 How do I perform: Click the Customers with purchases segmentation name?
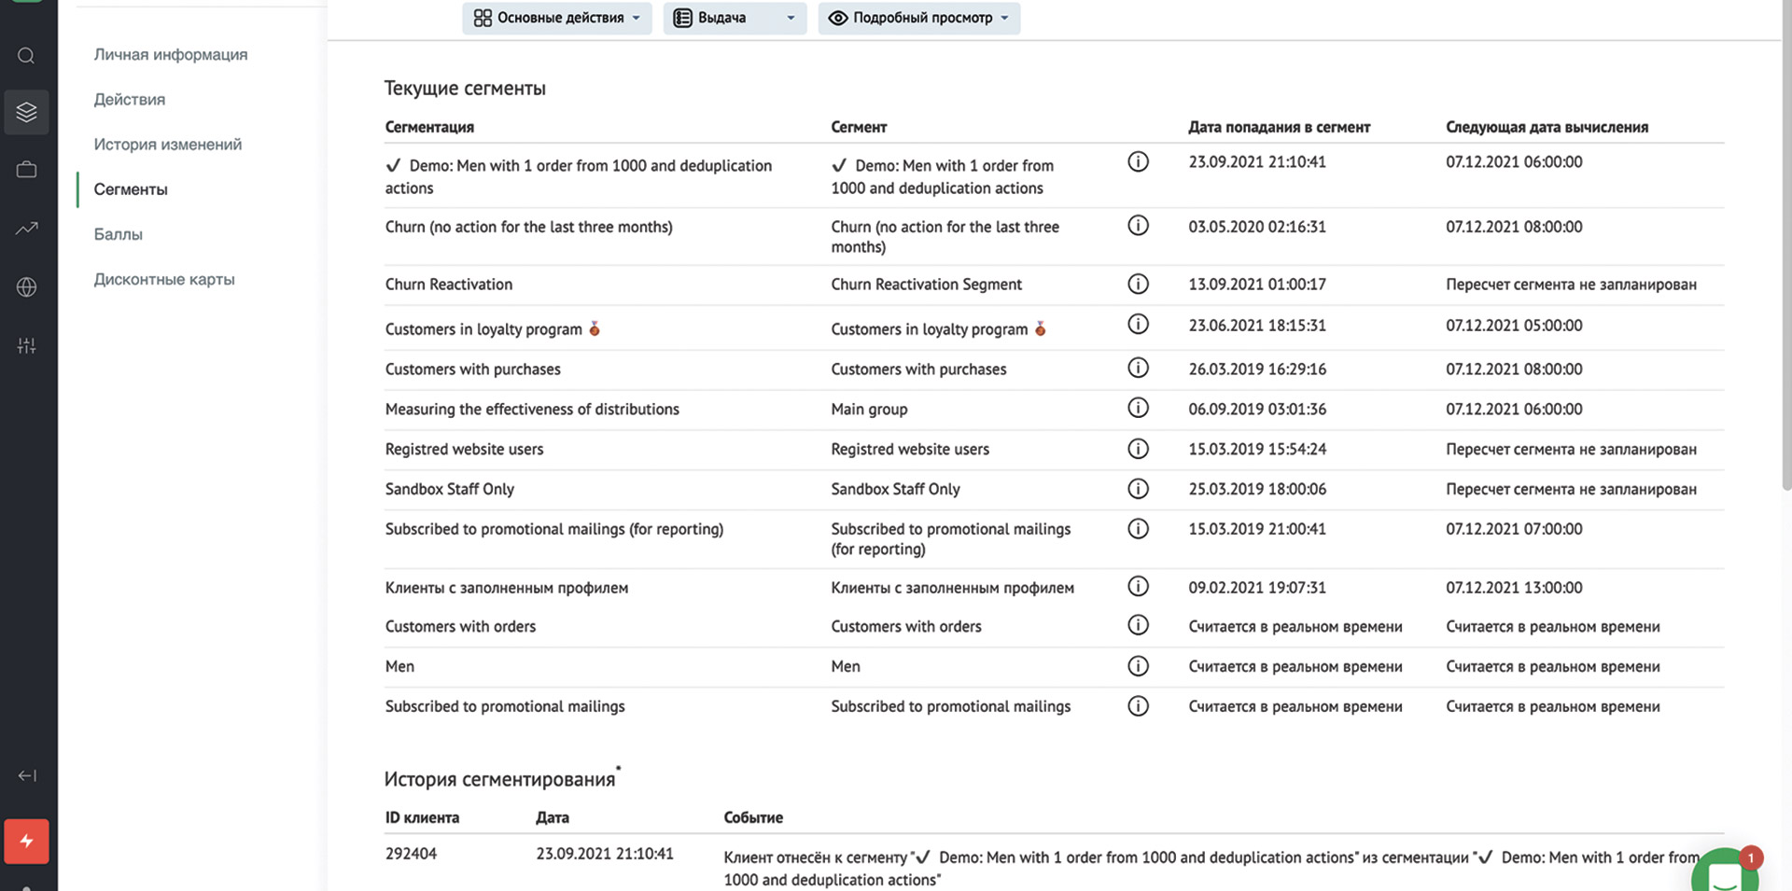[x=473, y=369]
